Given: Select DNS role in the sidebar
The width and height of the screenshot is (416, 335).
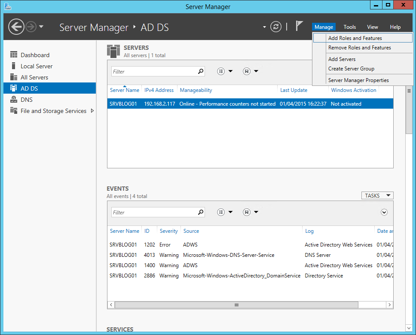Looking at the screenshot, I should [x=27, y=100].
